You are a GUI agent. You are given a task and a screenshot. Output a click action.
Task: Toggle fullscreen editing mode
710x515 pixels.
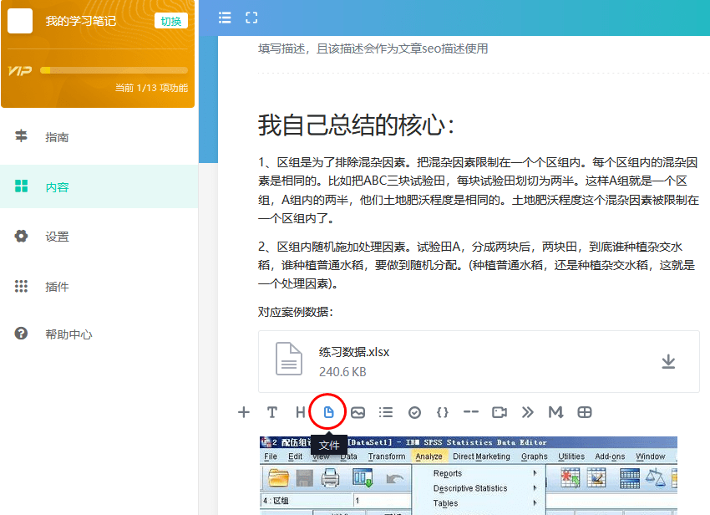click(x=251, y=17)
